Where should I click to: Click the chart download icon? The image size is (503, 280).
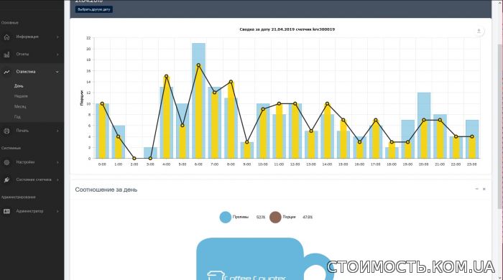[479, 31]
